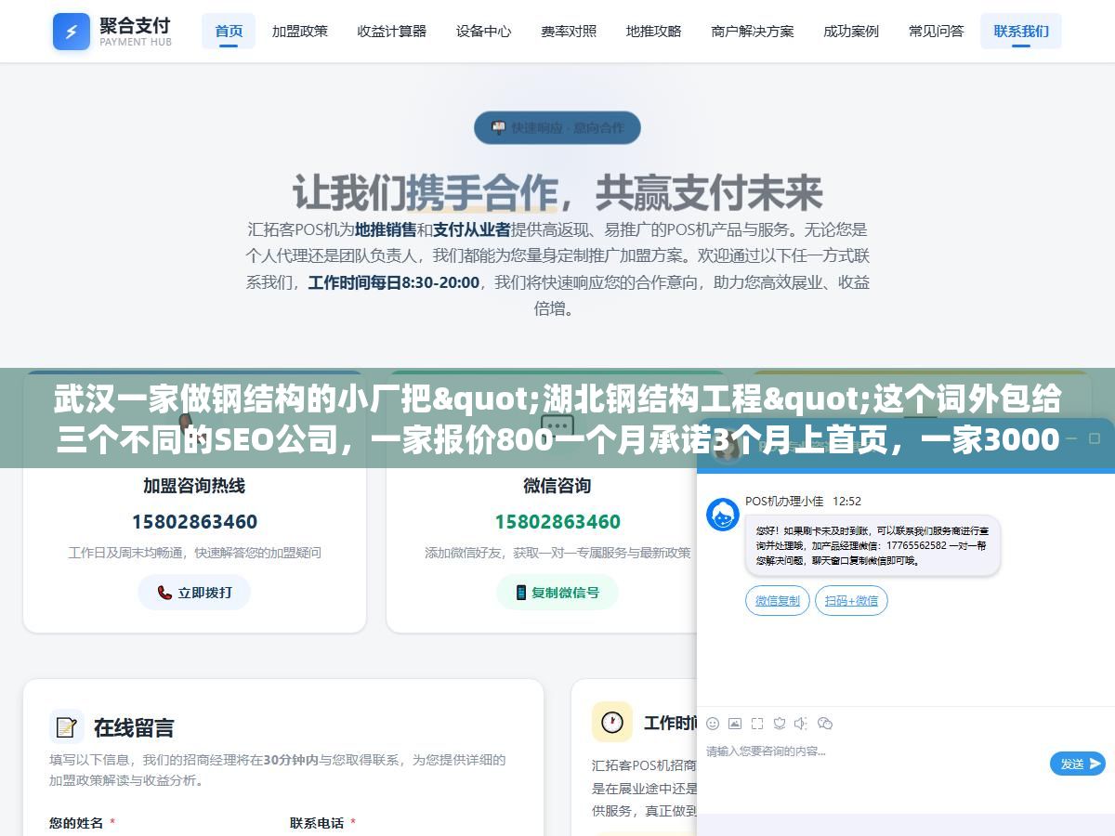Click the rating flower icon in chat
Image resolution: width=1115 pixels, height=836 pixels.
coord(780,724)
